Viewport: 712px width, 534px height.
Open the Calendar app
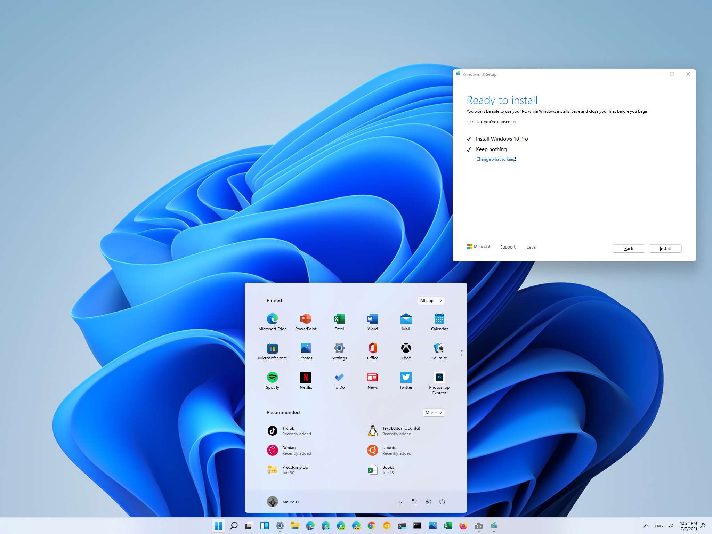[439, 322]
